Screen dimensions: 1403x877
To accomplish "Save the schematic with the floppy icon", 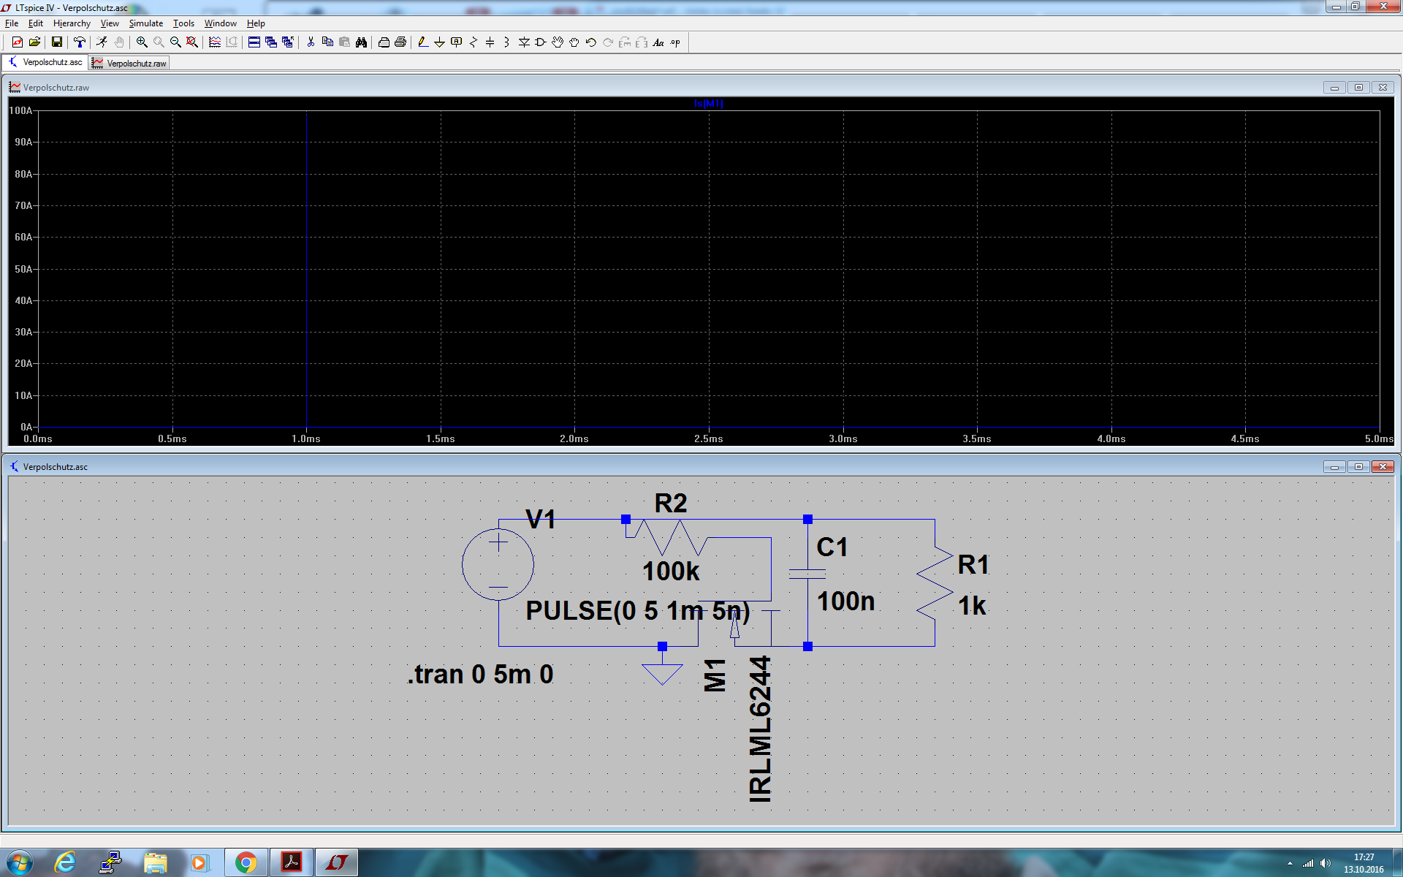I will [x=56, y=42].
